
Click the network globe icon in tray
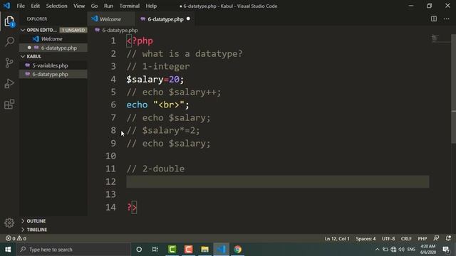coord(393,250)
